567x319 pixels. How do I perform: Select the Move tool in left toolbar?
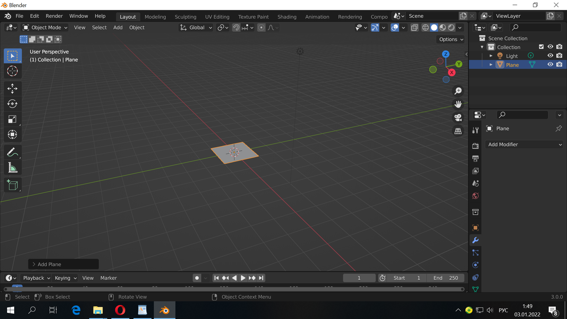12,88
